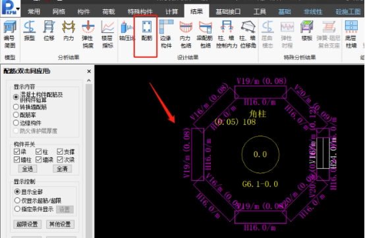
Task: Click the side panel scrollbar up arrow
Action: point(89,81)
